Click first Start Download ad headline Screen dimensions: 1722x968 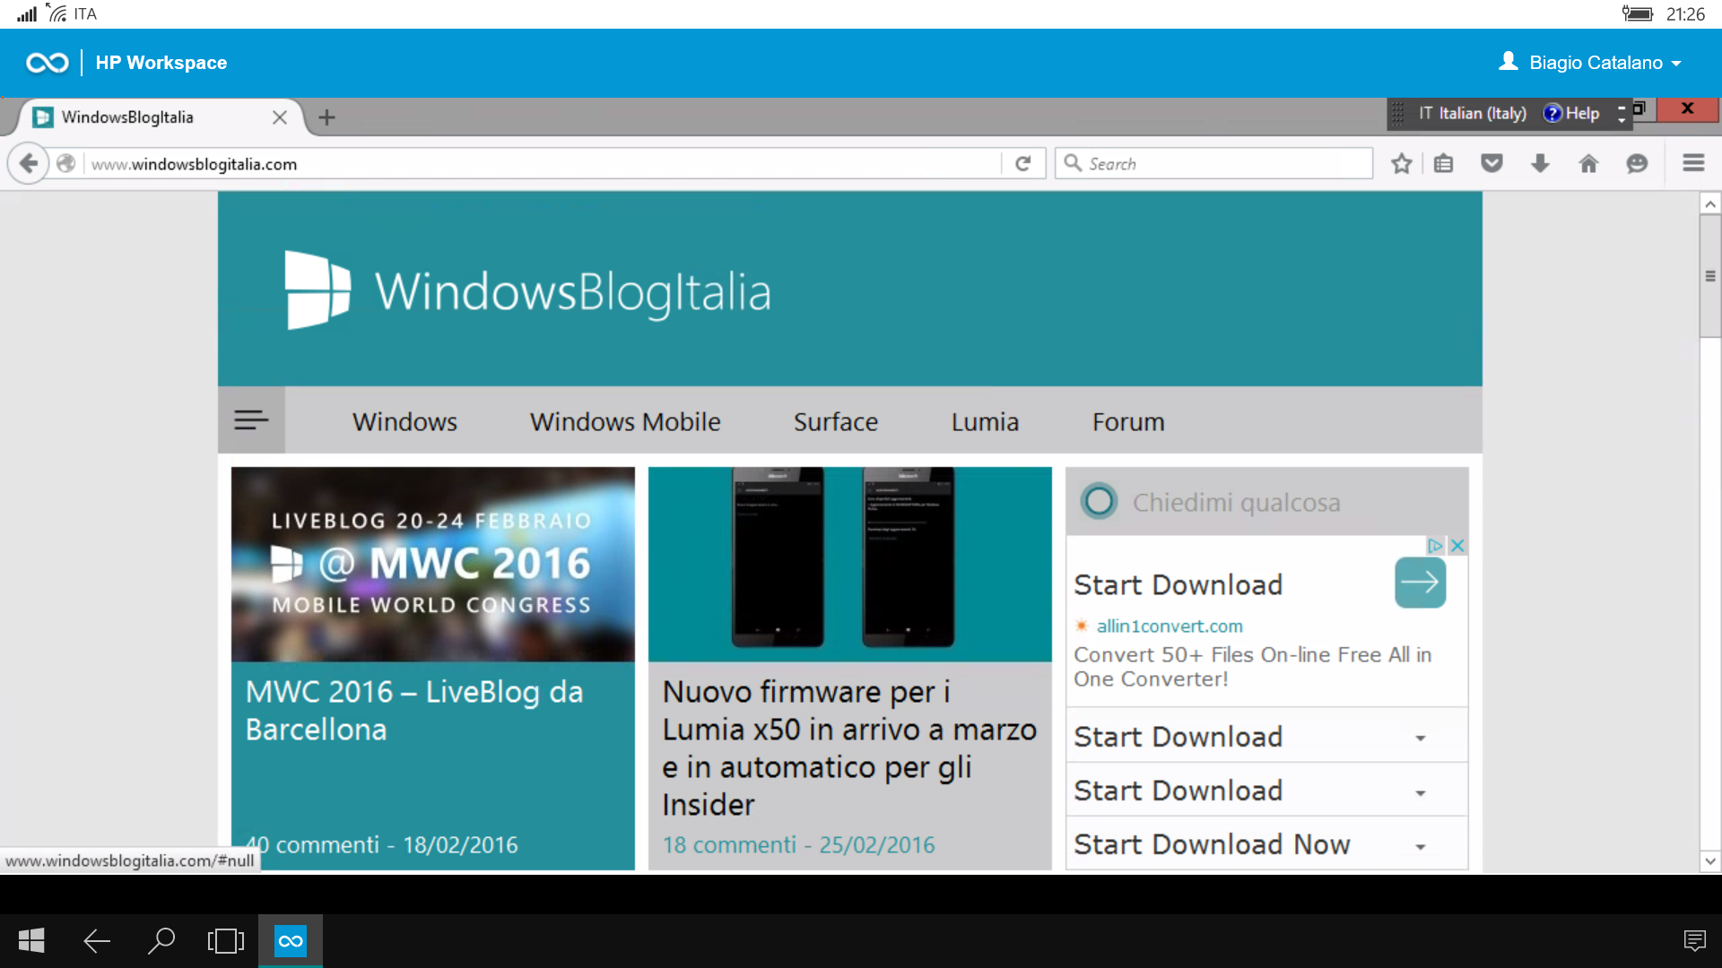(1178, 585)
